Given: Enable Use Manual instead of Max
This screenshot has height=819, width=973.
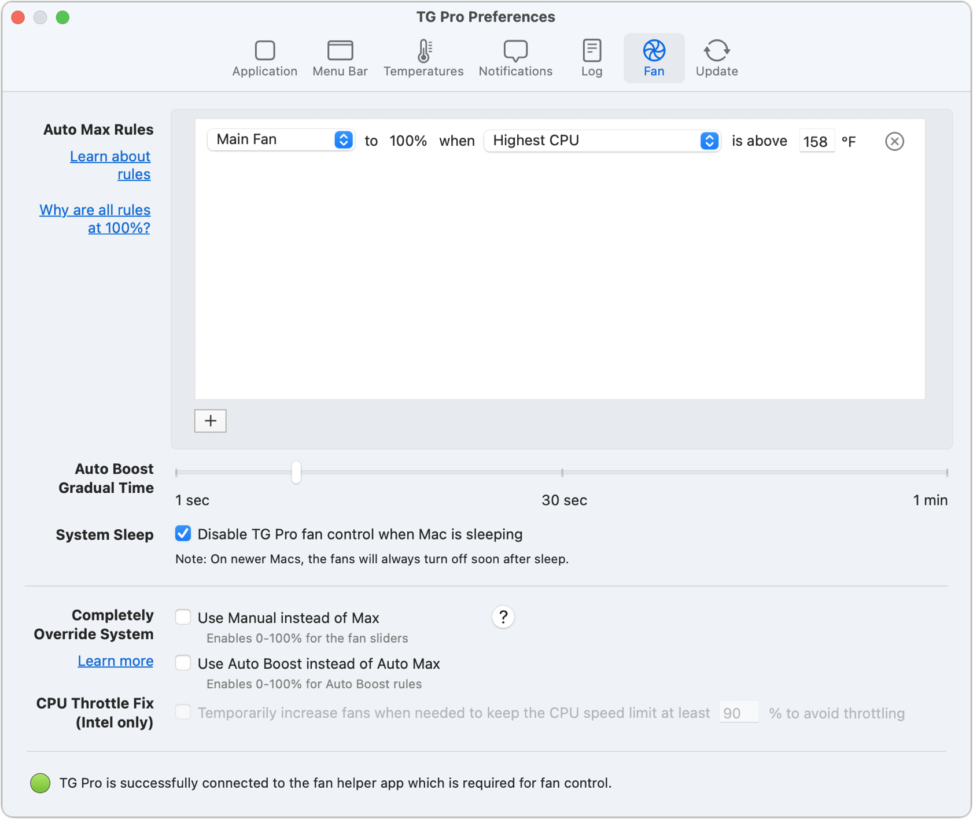Looking at the screenshot, I should coord(183,617).
